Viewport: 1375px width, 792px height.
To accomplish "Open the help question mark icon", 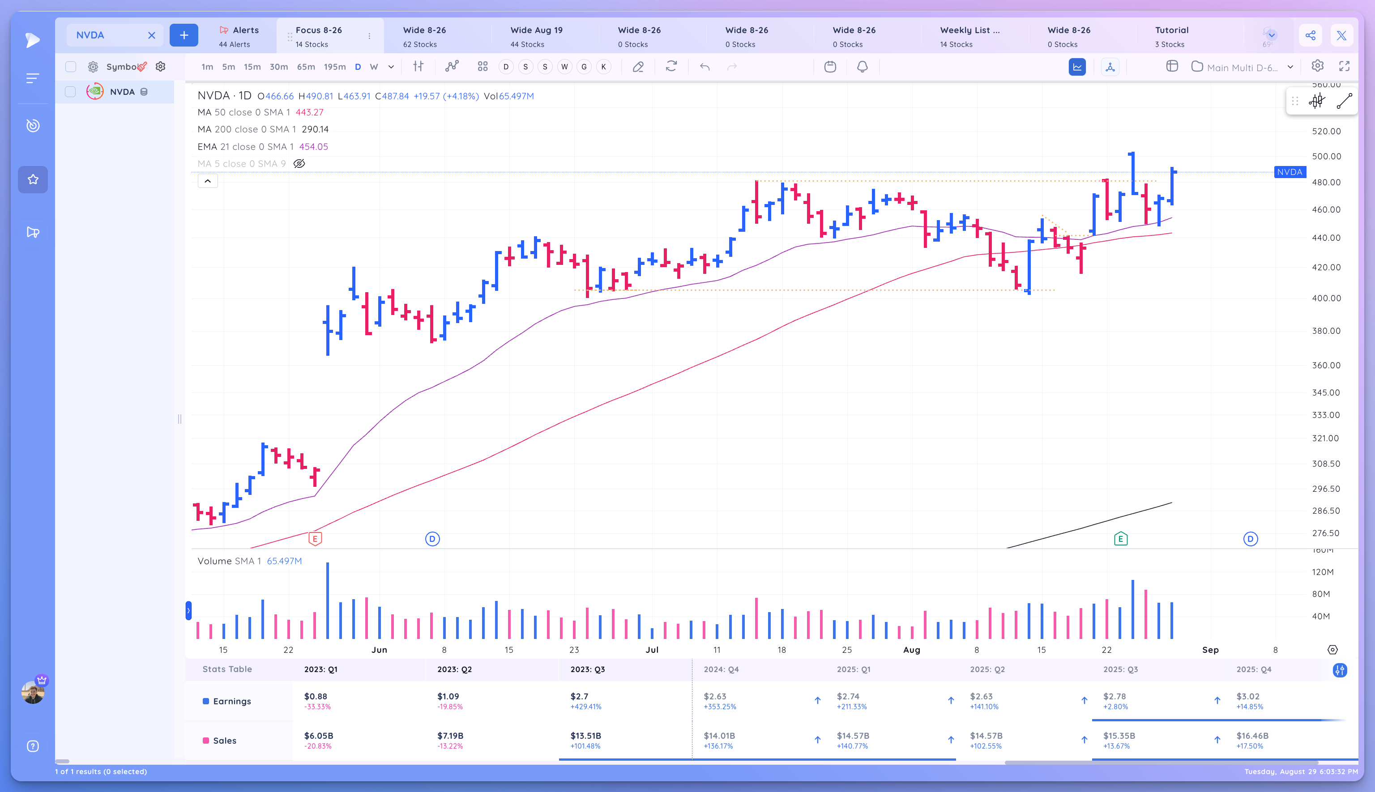I will pos(33,746).
